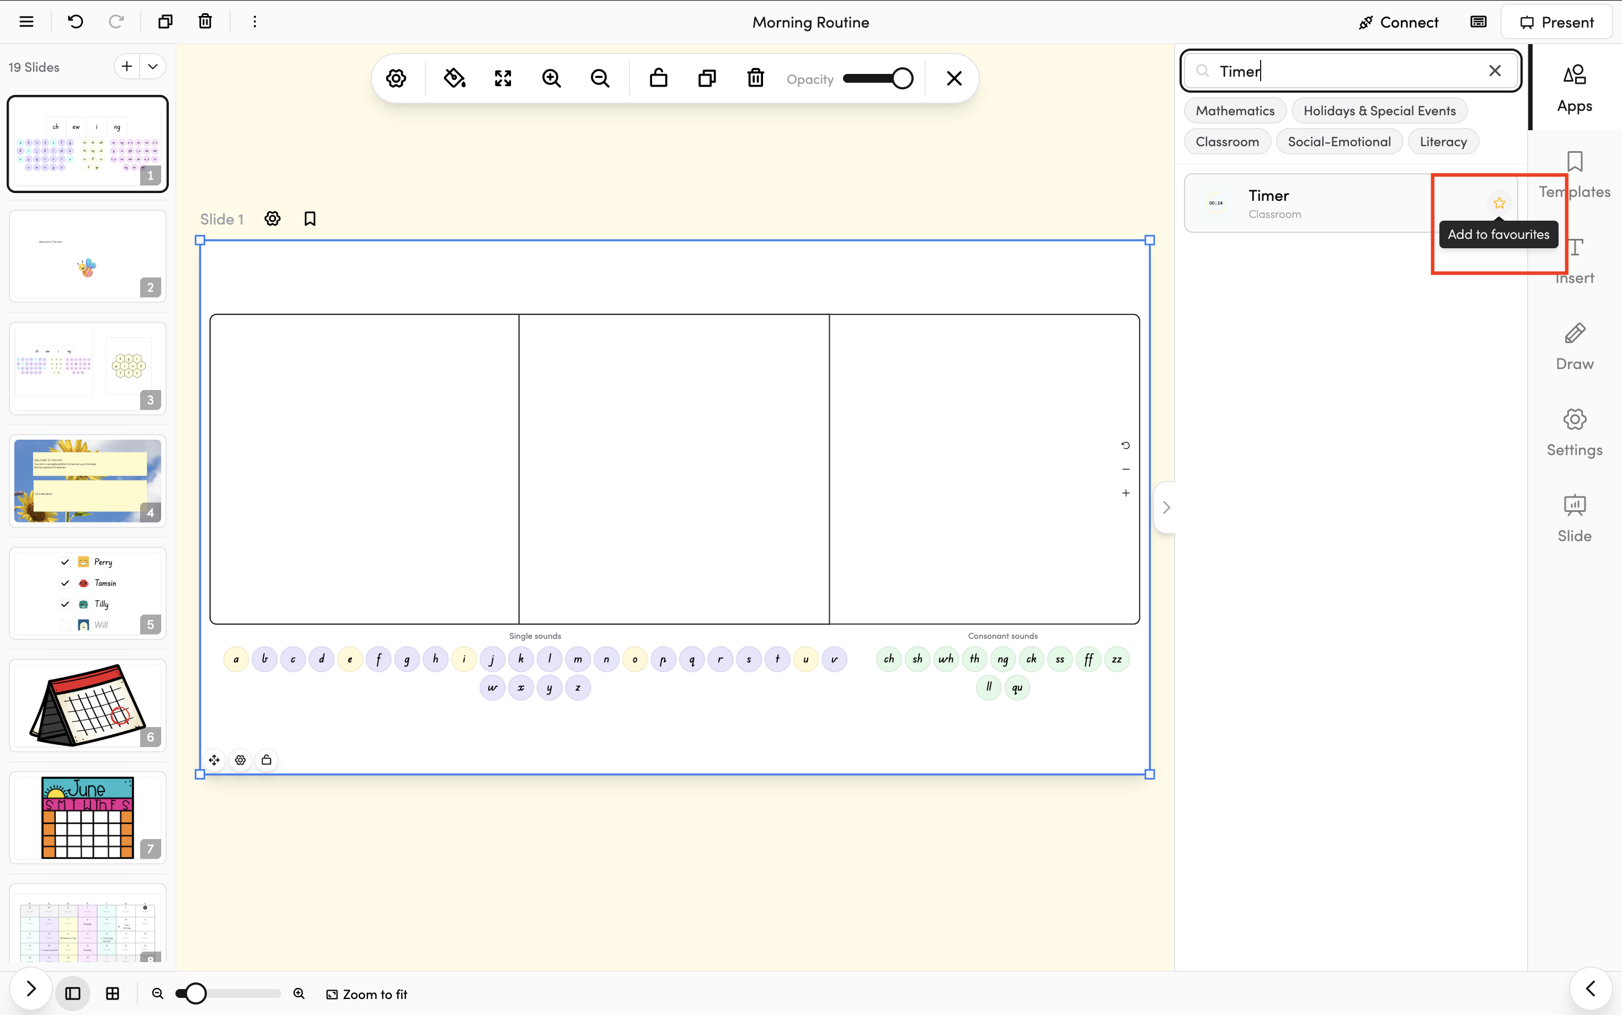Viewport: 1622px width, 1015px height.
Task: Open the Draw panel in sidebar
Action: pos(1575,346)
